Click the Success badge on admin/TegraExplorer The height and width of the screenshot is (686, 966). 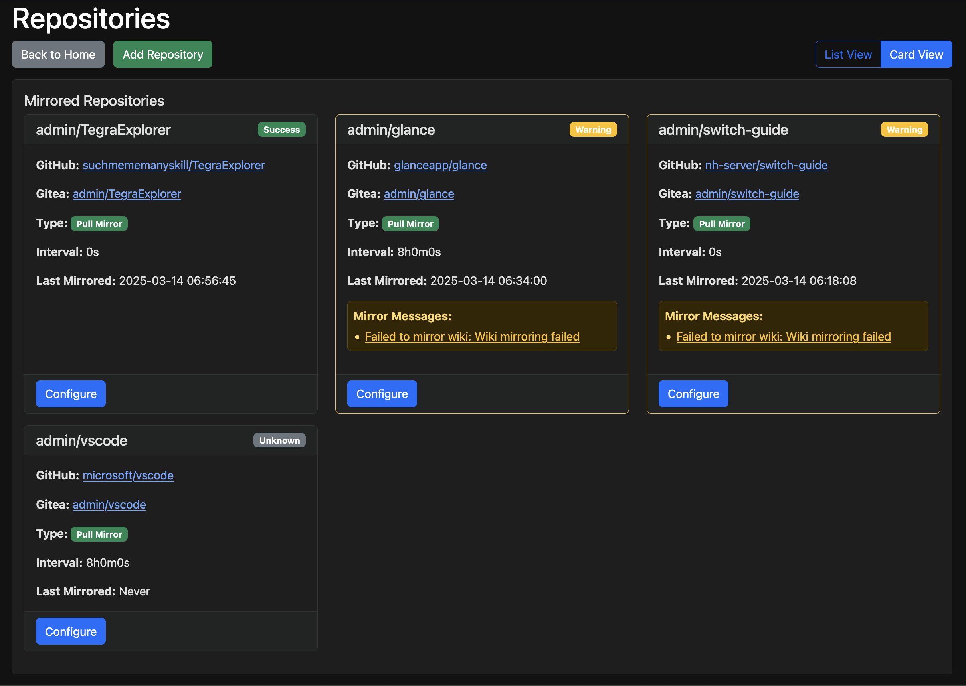[281, 130]
